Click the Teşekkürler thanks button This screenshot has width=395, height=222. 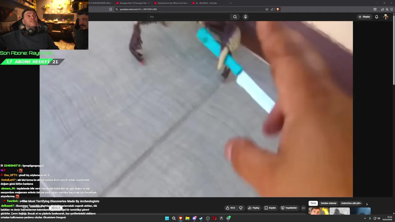click(289, 208)
